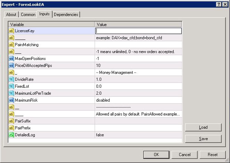Screen dimensions: 230x163
Task: Select the PriceDiffAcceptedPips variable name
Action: click(x=33, y=66)
